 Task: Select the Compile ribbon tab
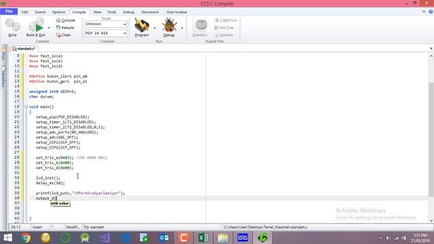tap(79, 12)
